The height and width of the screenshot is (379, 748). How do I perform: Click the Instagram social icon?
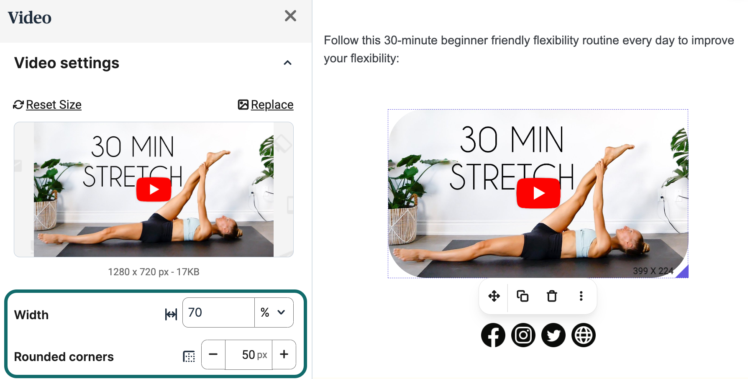(523, 335)
